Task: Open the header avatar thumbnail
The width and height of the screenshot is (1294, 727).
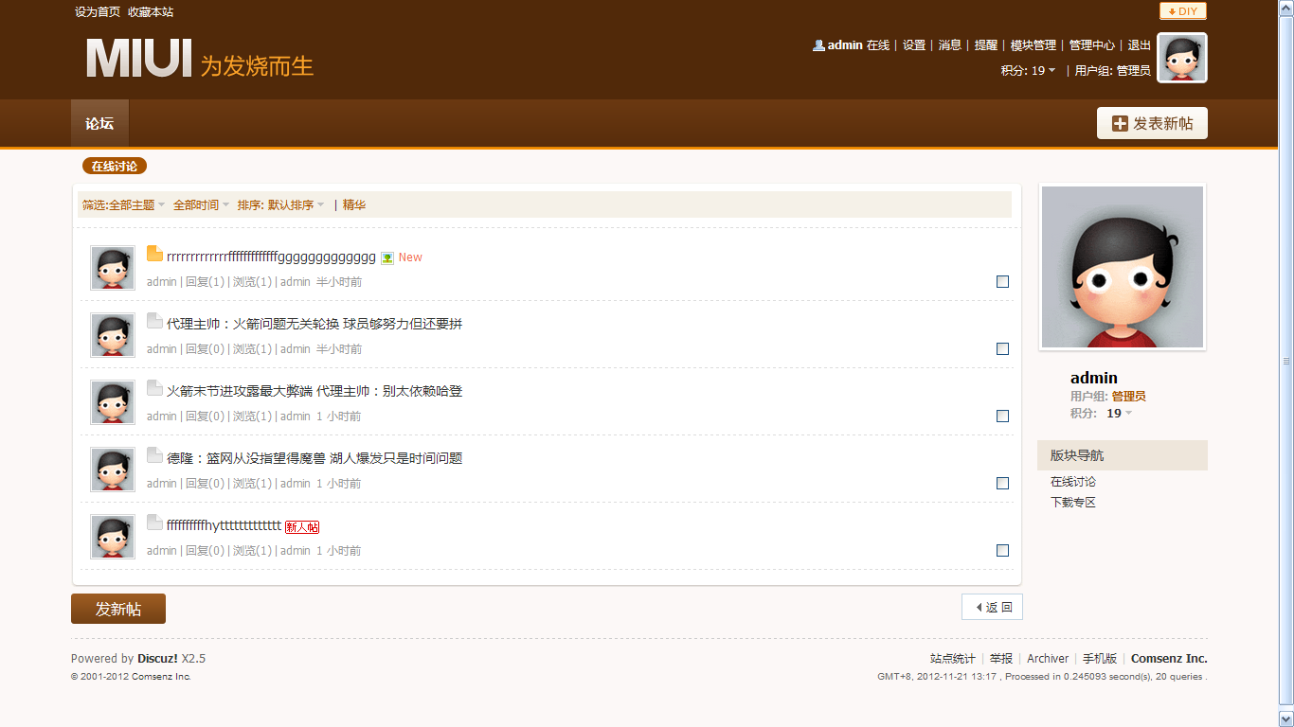Action: coord(1182,58)
